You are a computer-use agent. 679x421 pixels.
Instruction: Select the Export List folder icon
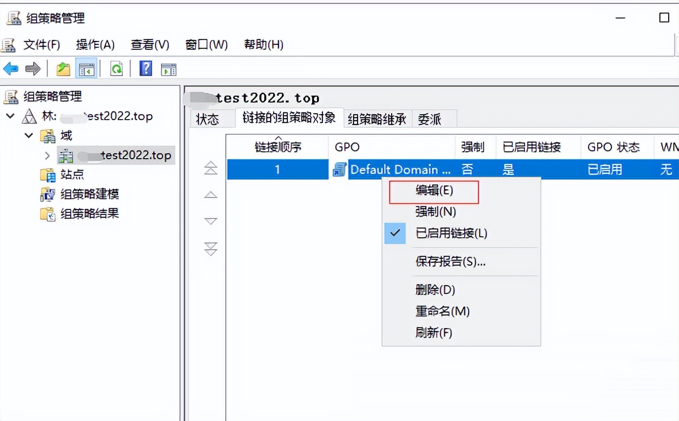62,68
